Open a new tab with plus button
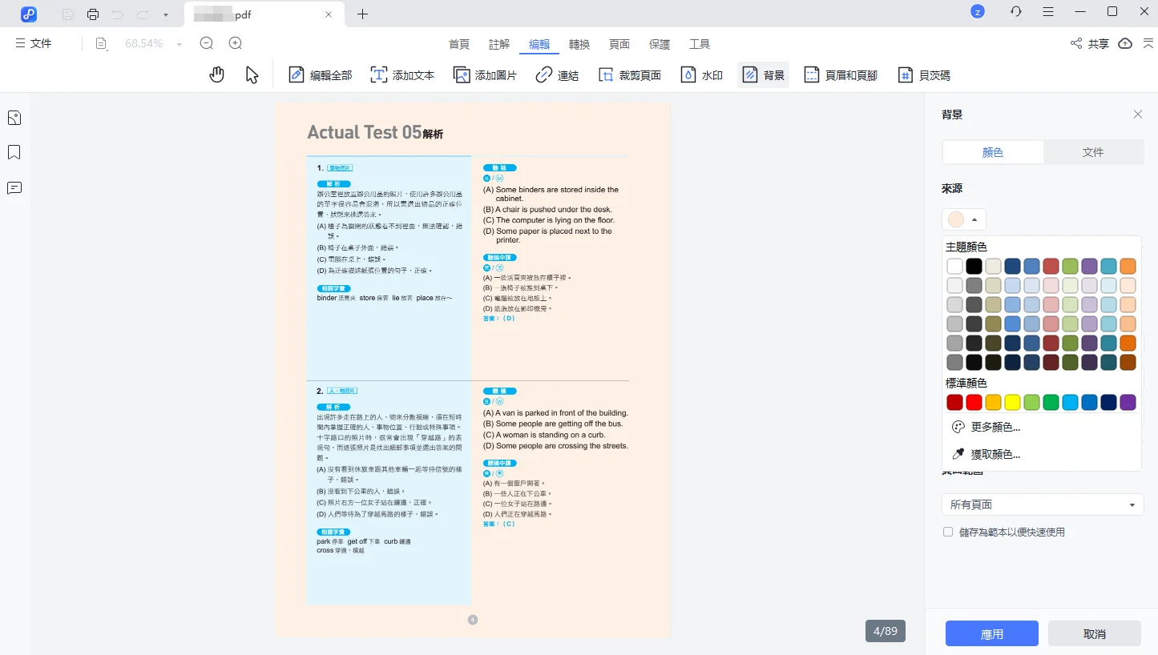Image resolution: width=1158 pixels, height=655 pixels. (363, 14)
